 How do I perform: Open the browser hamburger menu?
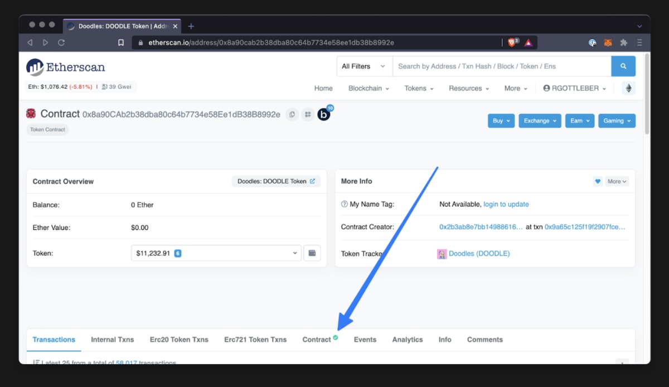tap(639, 42)
